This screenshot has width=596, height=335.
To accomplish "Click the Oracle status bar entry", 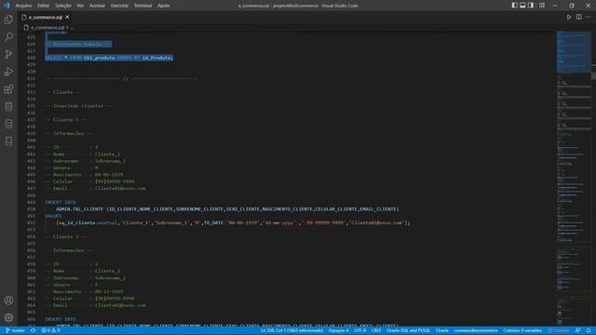I will pos(442,331).
